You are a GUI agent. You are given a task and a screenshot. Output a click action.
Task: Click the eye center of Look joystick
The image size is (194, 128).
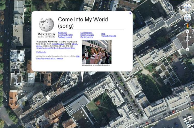pyautogui.click(x=188, y=7)
